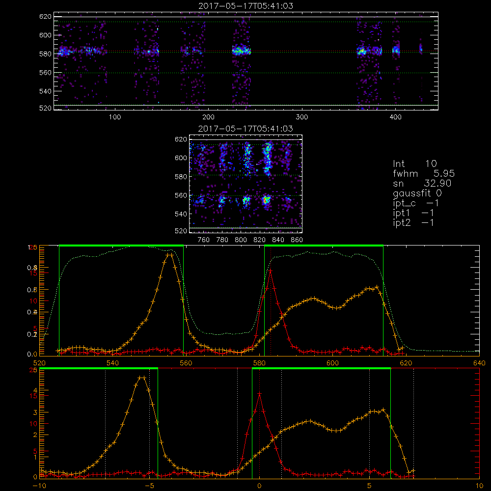
Task: Click x-axis label 640 on third plot
Action: (x=479, y=363)
